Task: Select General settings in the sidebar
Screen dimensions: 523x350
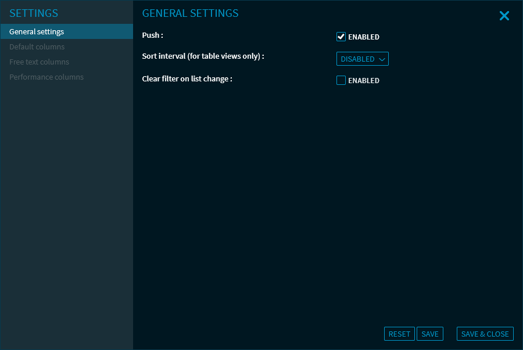Action: coord(37,32)
